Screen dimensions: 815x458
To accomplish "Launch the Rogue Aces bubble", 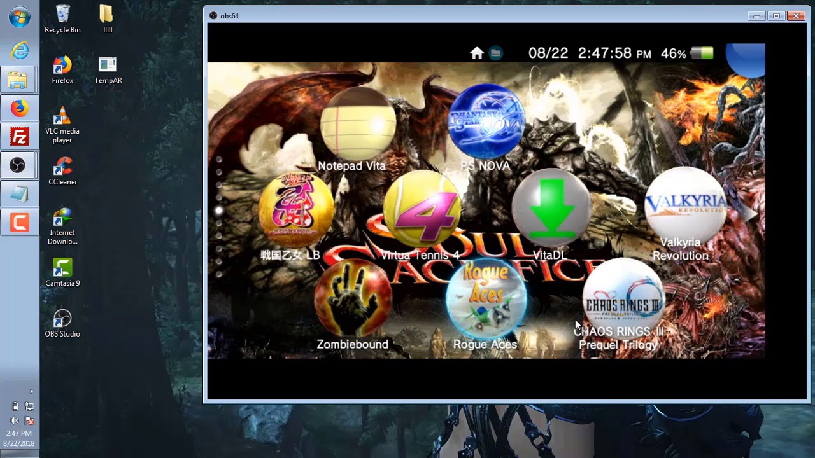I will point(486,298).
